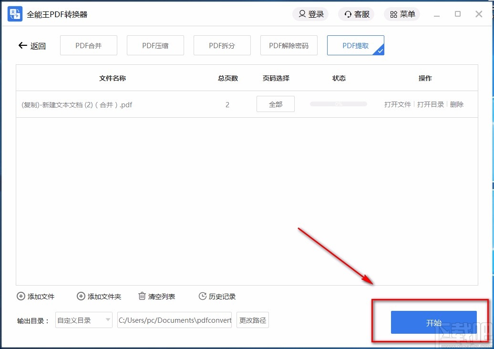Open the 自定义目录 output directory dropdown
Viewport: 494px width, 349px height.
click(83, 320)
